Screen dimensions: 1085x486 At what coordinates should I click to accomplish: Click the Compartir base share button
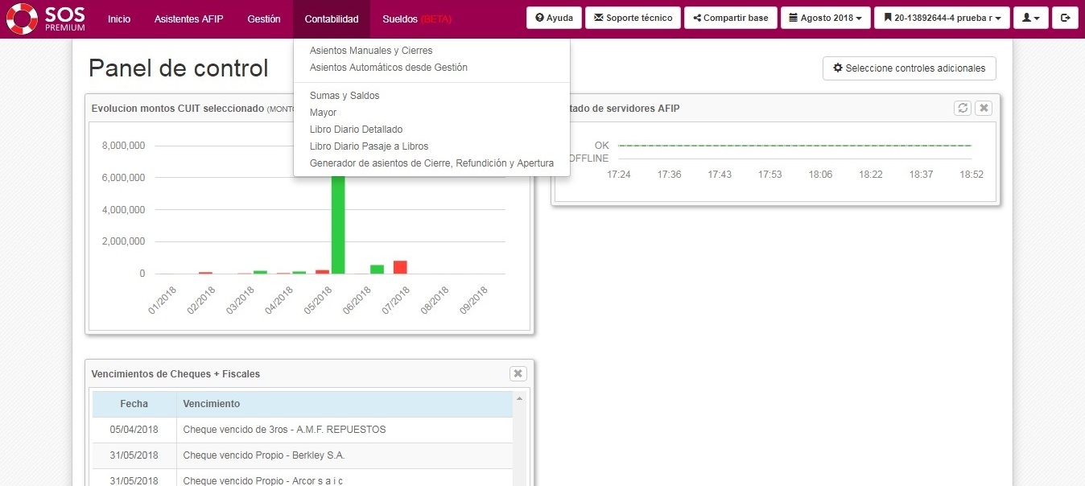(x=730, y=18)
